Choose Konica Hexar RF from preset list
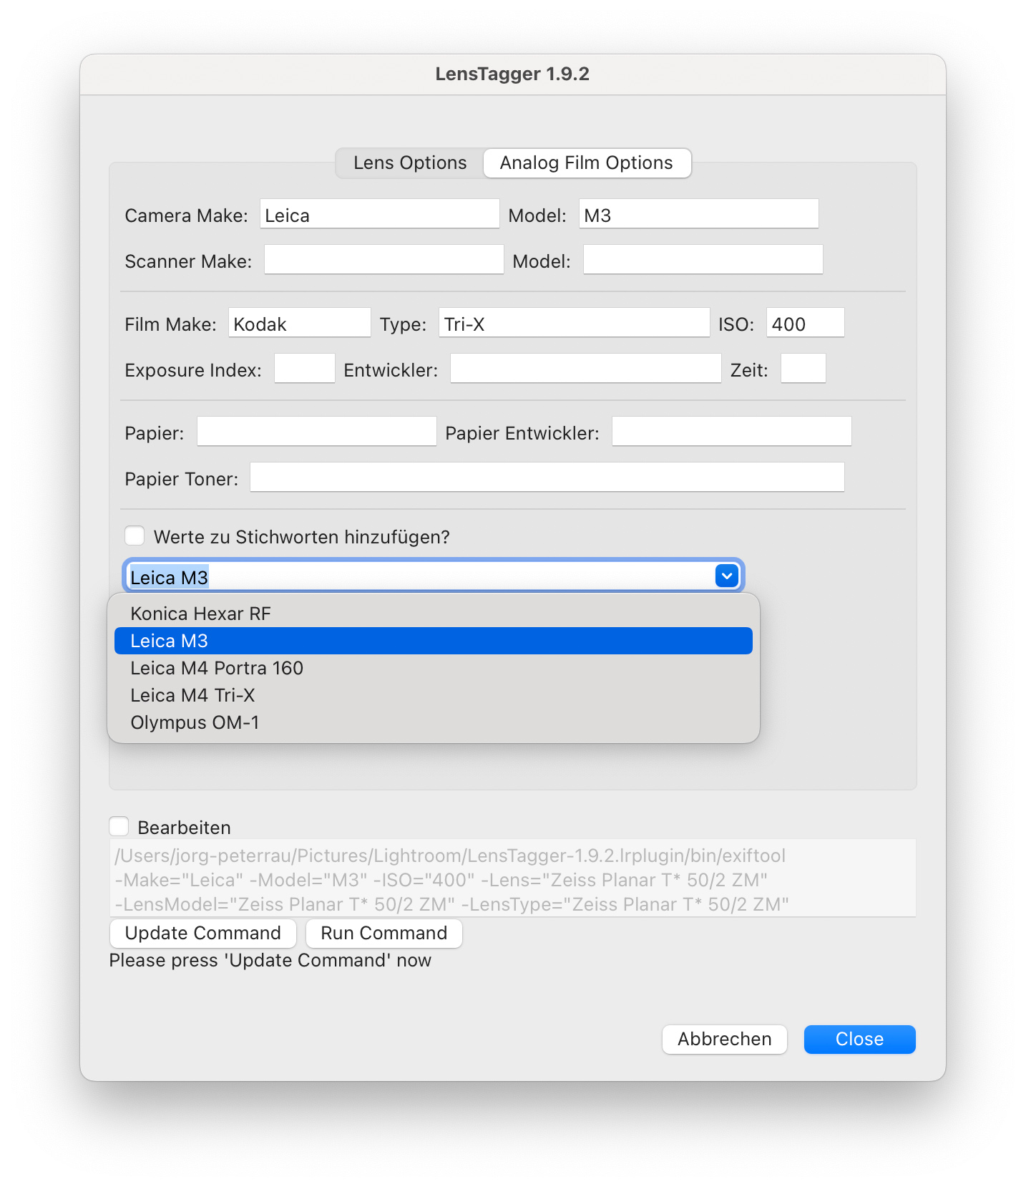The image size is (1026, 1187). [434, 614]
